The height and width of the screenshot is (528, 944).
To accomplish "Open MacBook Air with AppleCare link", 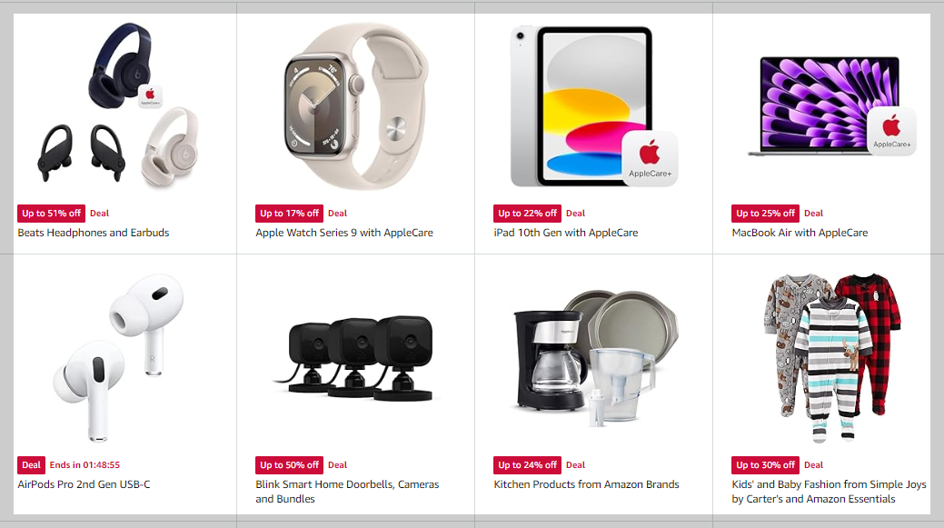I will [x=800, y=233].
